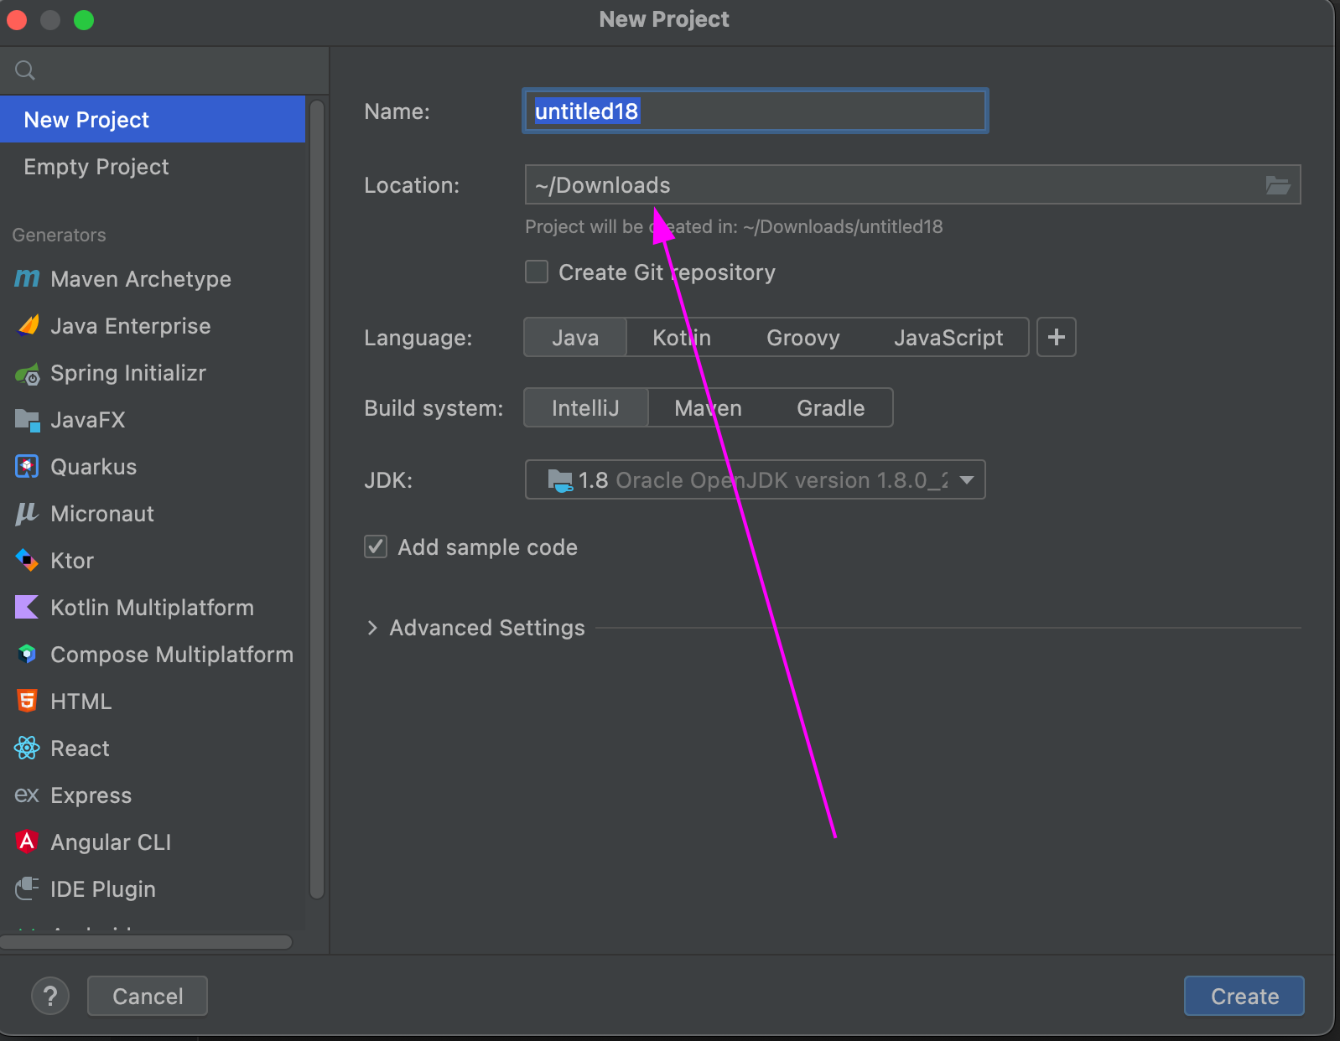Click the Quarkus generator icon

[27, 466]
